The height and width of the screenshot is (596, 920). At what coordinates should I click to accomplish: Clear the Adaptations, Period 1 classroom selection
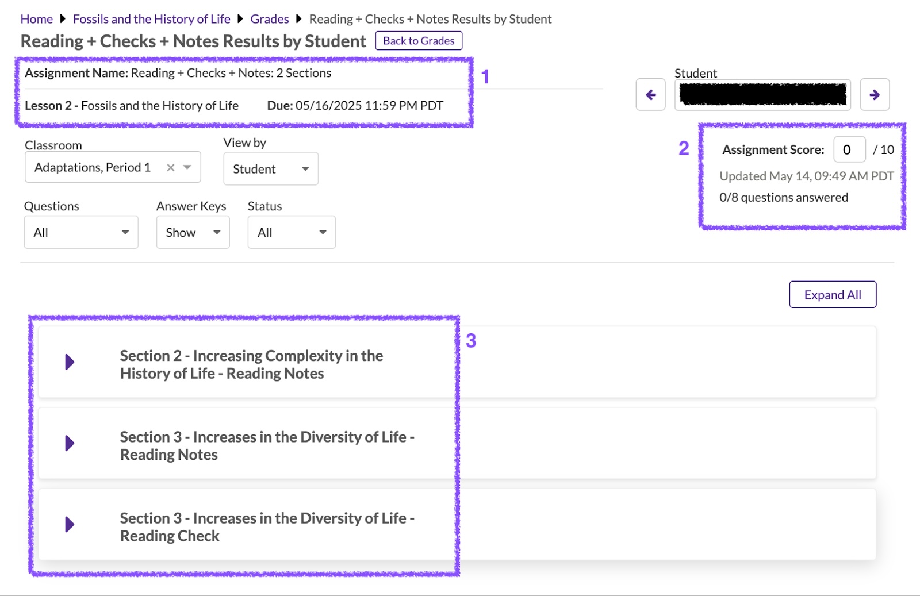(x=171, y=167)
